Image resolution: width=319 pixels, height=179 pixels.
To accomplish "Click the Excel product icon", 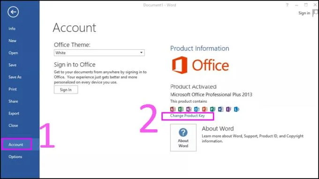I will coord(181,109).
